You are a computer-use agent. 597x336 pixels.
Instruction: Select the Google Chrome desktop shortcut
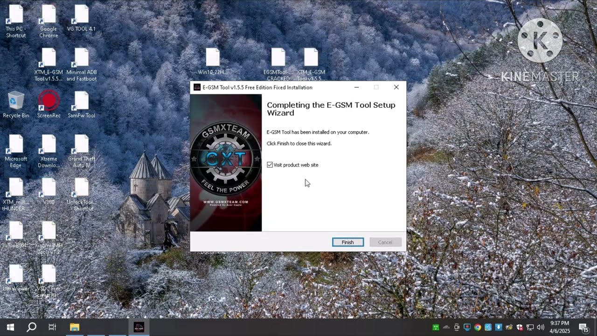click(49, 22)
